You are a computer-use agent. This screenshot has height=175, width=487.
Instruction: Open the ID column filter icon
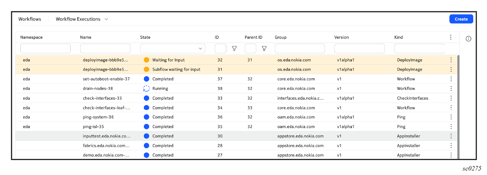(x=234, y=48)
